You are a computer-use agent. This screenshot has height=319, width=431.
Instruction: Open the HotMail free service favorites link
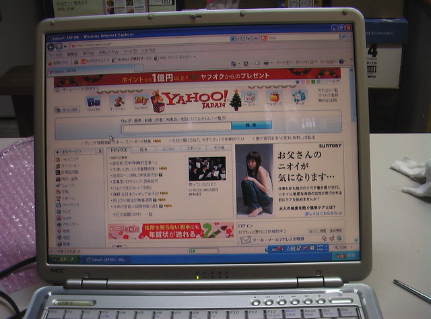(x=132, y=59)
